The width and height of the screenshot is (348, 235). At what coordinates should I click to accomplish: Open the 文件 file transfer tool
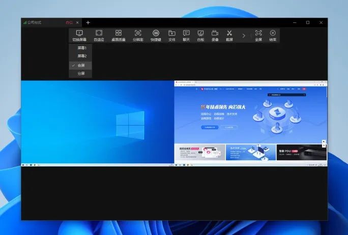[x=172, y=36]
